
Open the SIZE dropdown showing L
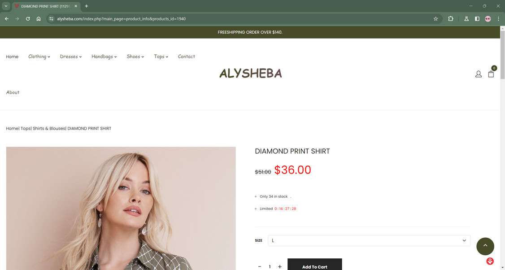coord(369,240)
